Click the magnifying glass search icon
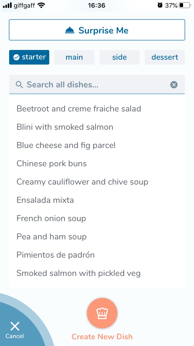This screenshot has width=194, height=346. point(19,85)
